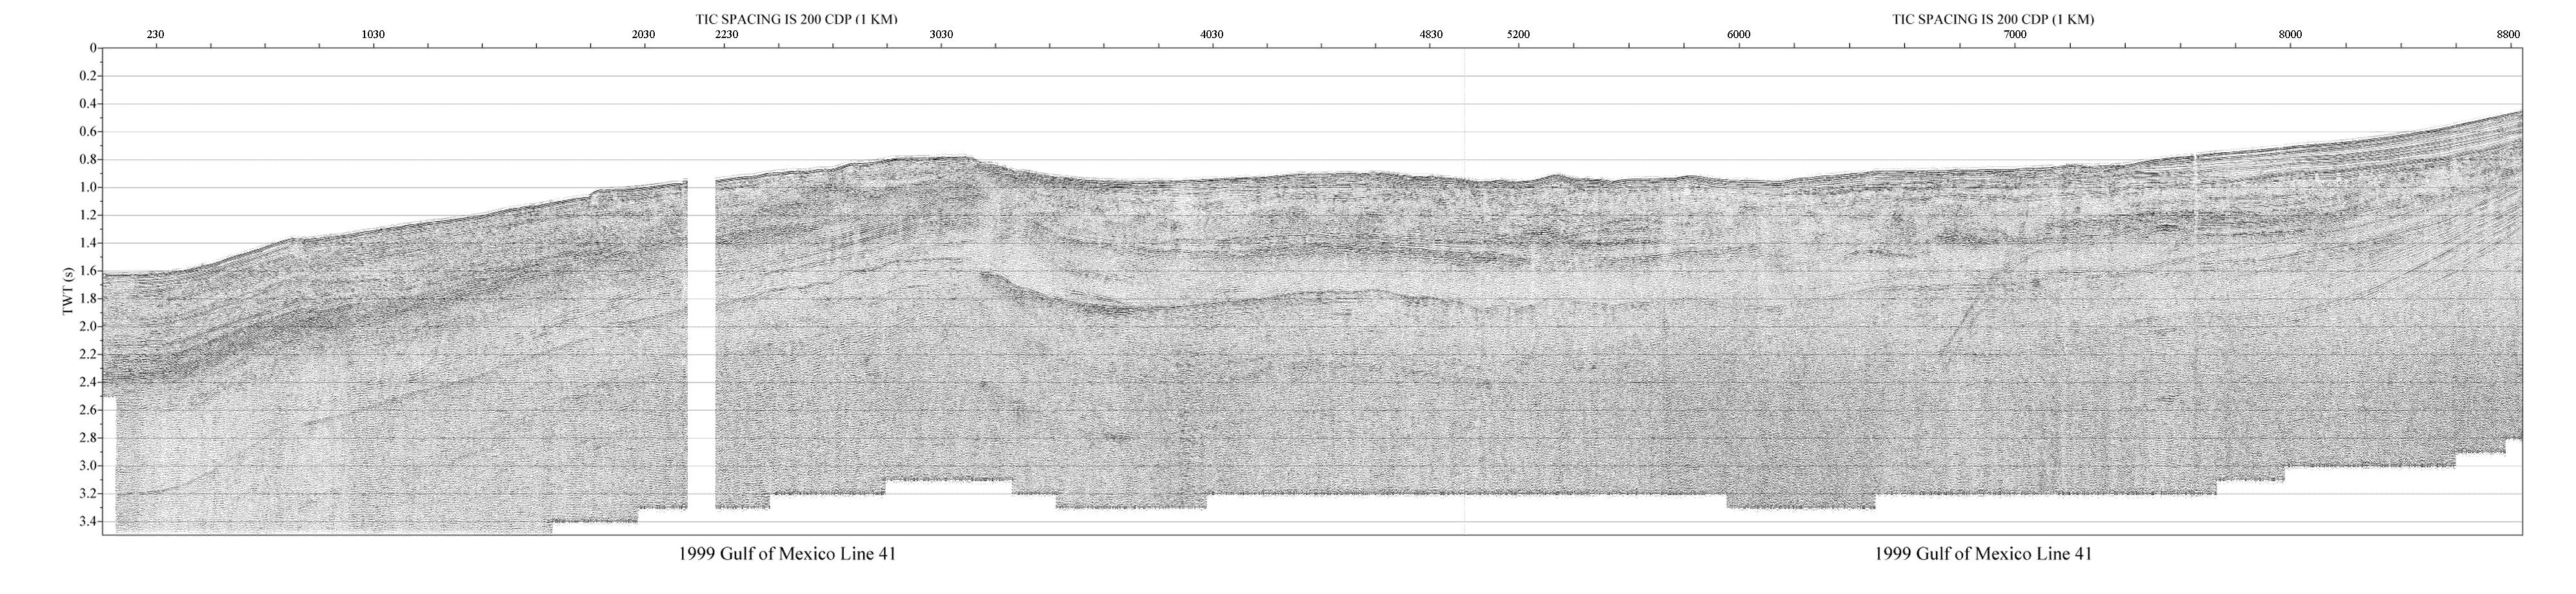Click the CDP 3030 axis label
The image size is (2576, 594).
click(x=941, y=35)
